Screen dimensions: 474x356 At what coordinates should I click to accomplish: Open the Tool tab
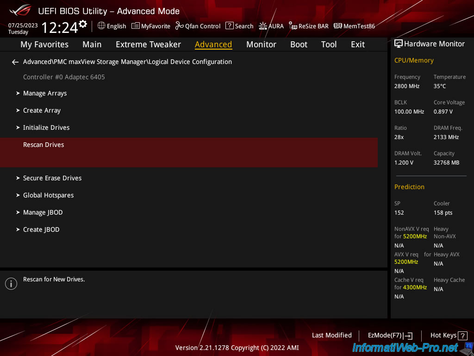[x=329, y=44]
